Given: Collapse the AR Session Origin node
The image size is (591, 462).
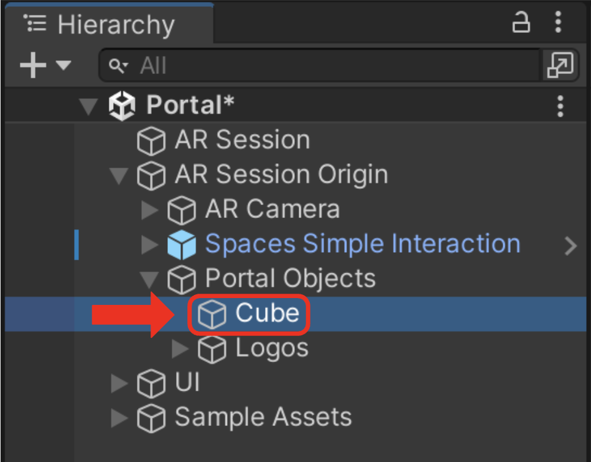Looking at the screenshot, I should (x=119, y=176).
